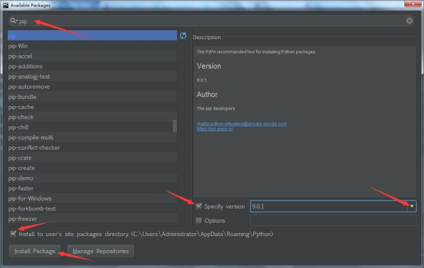This screenshot has height=268, width=424.
Task: Clear the search field with the X icon
Action: pos(409,21)
